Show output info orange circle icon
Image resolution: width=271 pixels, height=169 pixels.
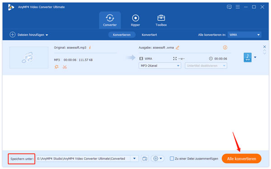coord(225,47)
